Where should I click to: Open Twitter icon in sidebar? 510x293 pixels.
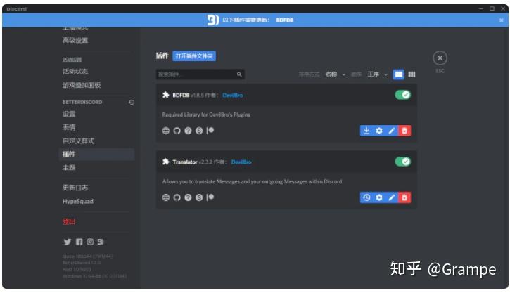[x=68, y=242]
